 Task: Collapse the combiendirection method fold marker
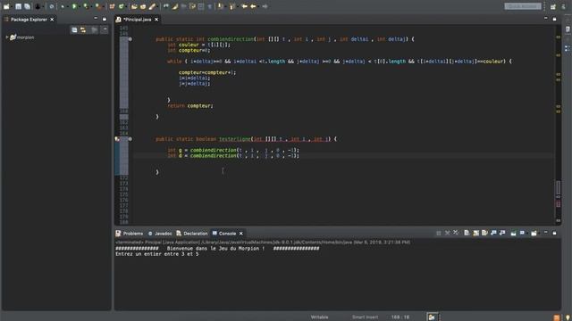pyautogui.click(x=130, y=39)
